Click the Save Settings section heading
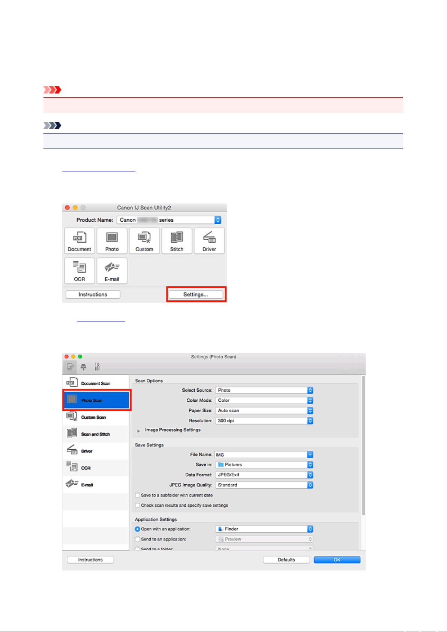 coord(149,445)
